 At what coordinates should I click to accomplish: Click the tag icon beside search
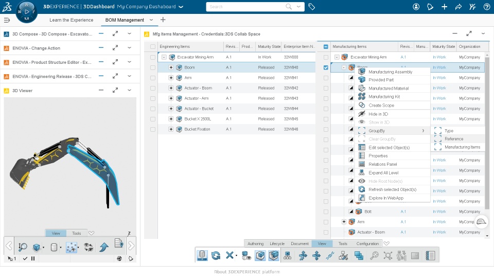point(312,7)
